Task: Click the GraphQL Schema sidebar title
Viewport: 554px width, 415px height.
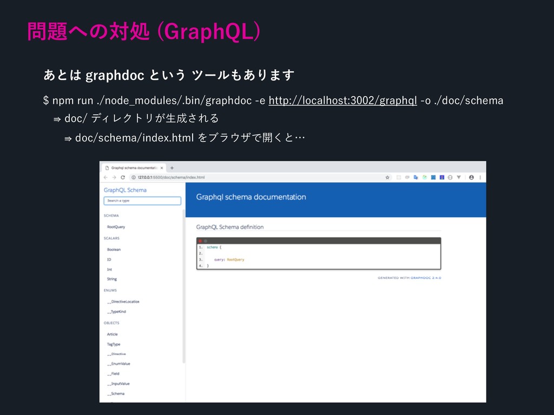Action: 125,190
